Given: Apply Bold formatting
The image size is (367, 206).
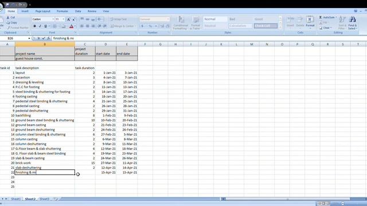Looking at the screenshot, I should (34, 26).
